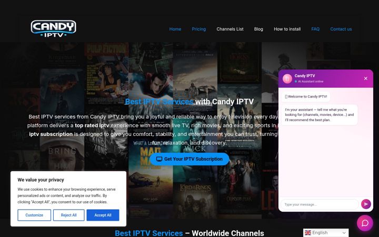Click the Candy IPTV logo
This screenshot has height=237, width=379.
click(53, 28)
